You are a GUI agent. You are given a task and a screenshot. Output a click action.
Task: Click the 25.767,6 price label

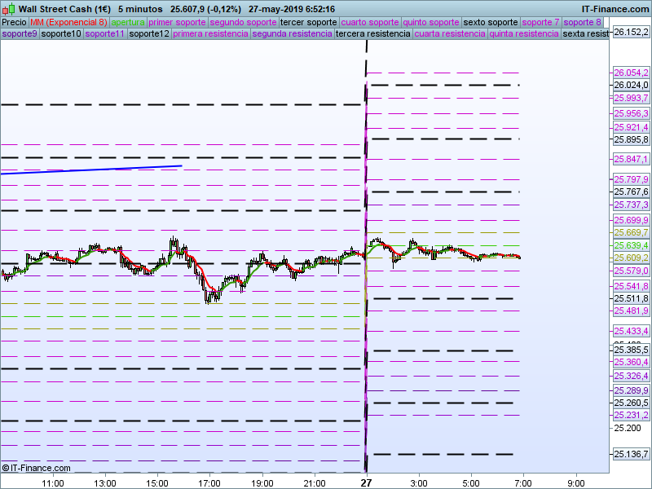(x=631, y=192)
